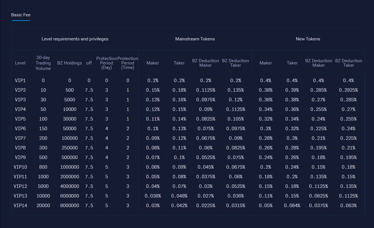Open the Basic Fee tab
This screenshot has width=374, height=228.
click(x=21, y=15)
